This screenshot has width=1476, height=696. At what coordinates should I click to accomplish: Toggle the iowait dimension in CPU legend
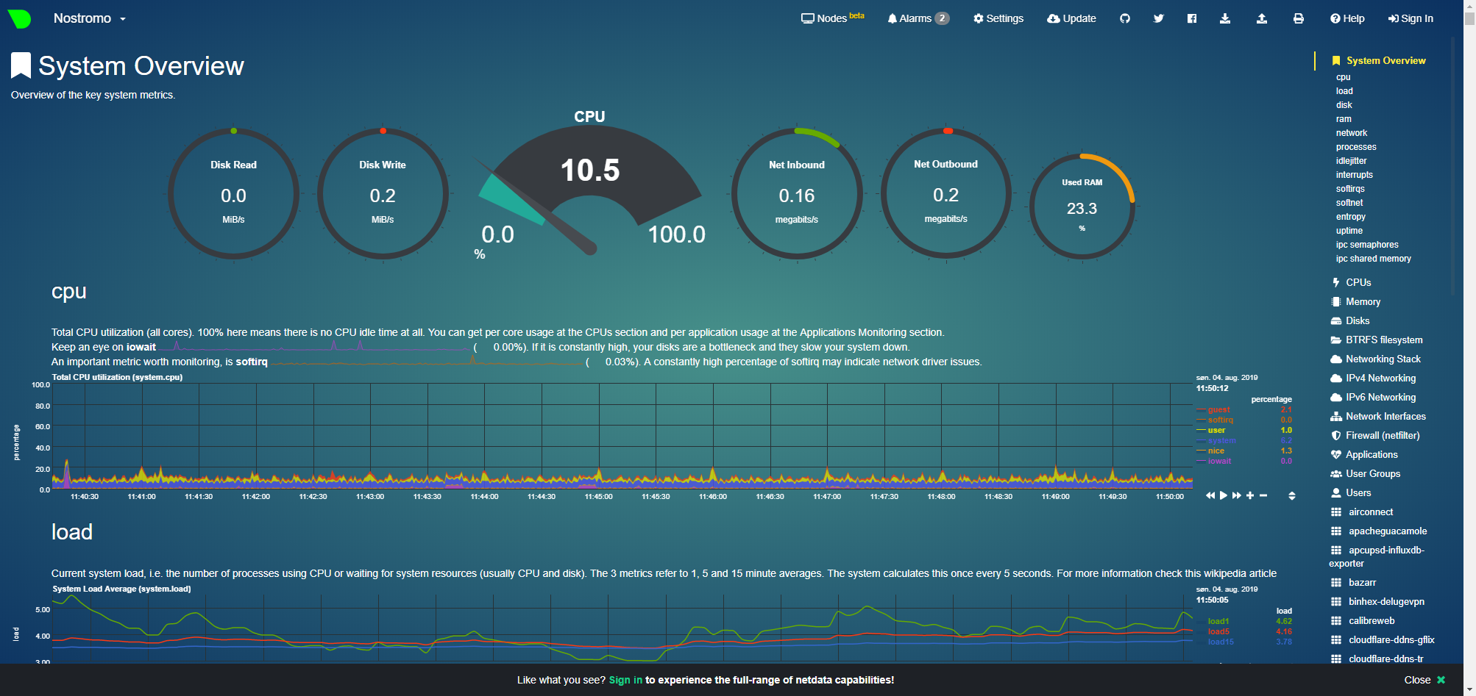1218,462
